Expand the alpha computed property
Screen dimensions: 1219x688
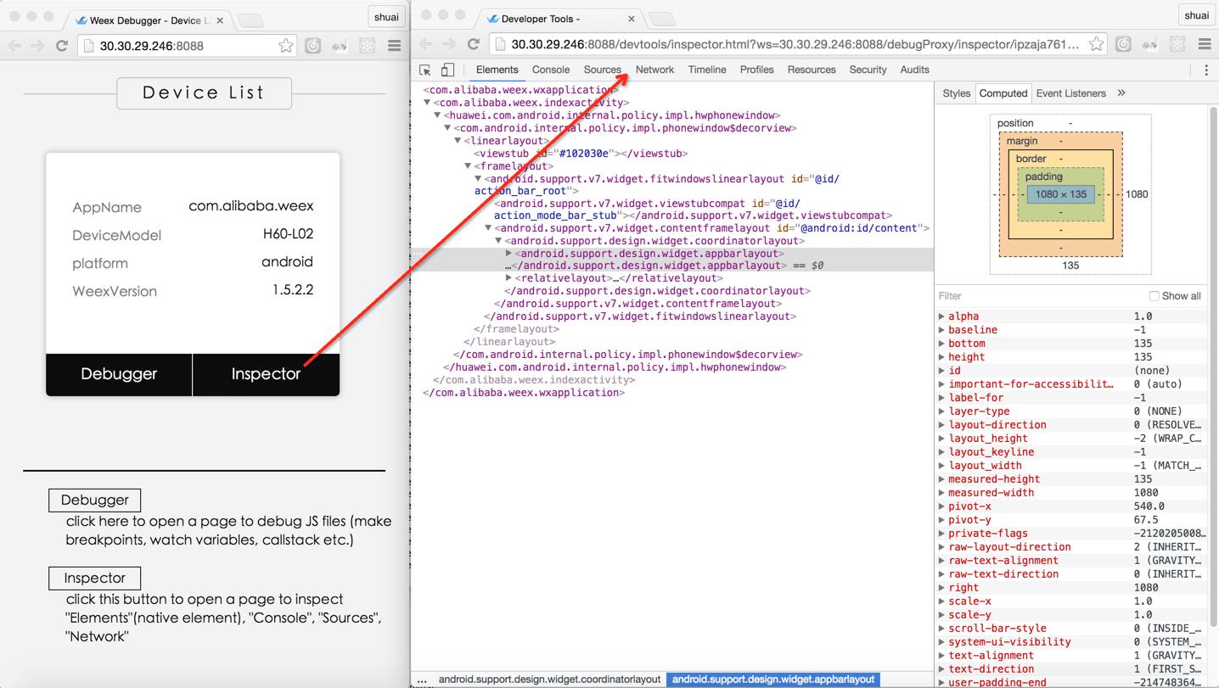click(941, 316)
